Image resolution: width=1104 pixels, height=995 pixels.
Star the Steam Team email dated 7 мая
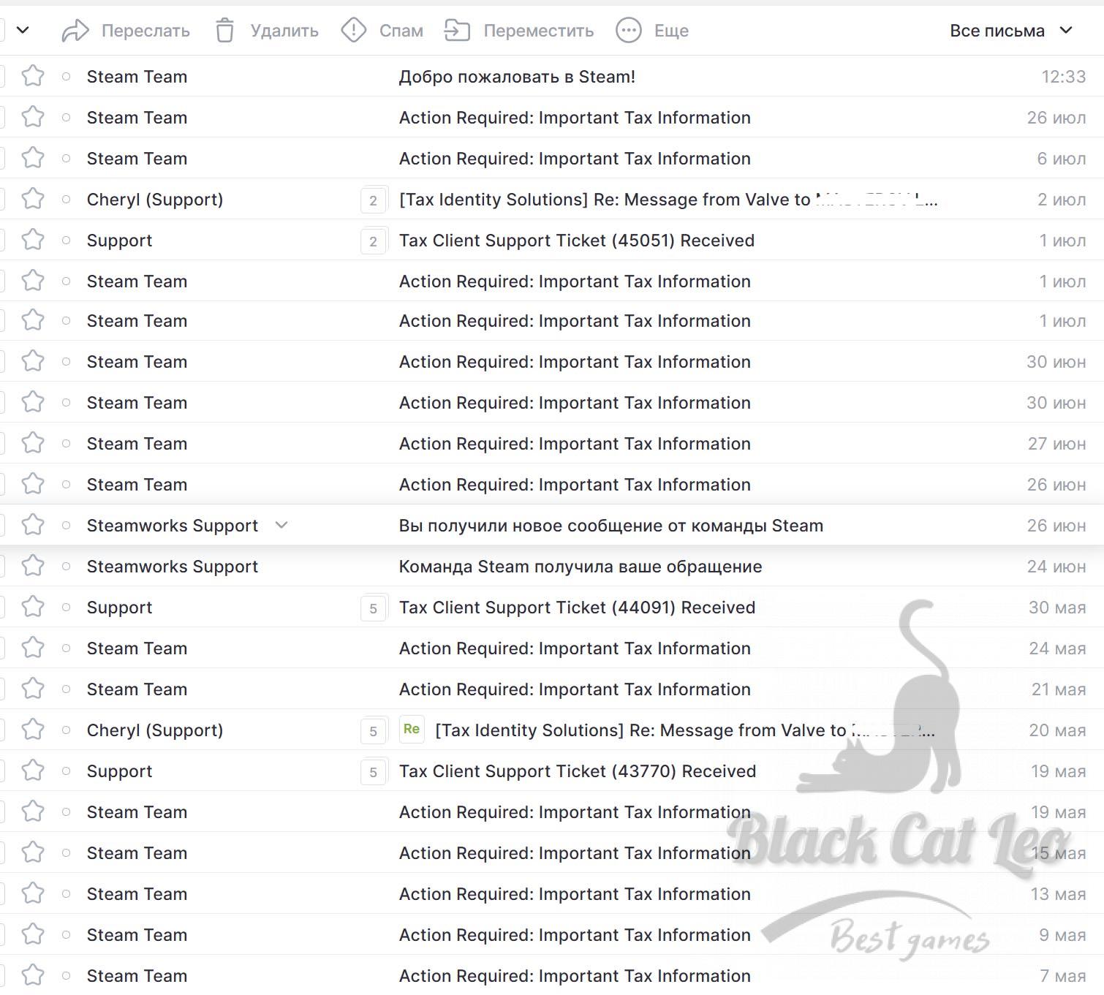click(x=33, y=975)
